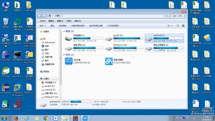The image size is (215, 121).
Task: Select Computer in the navigation pane
Action: pyautogui.click(x=44, y=79)
